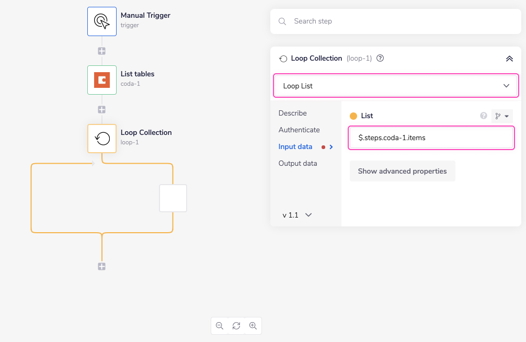Add step between trigger and List tables
The image size is (526, 342).
[102, 51]
